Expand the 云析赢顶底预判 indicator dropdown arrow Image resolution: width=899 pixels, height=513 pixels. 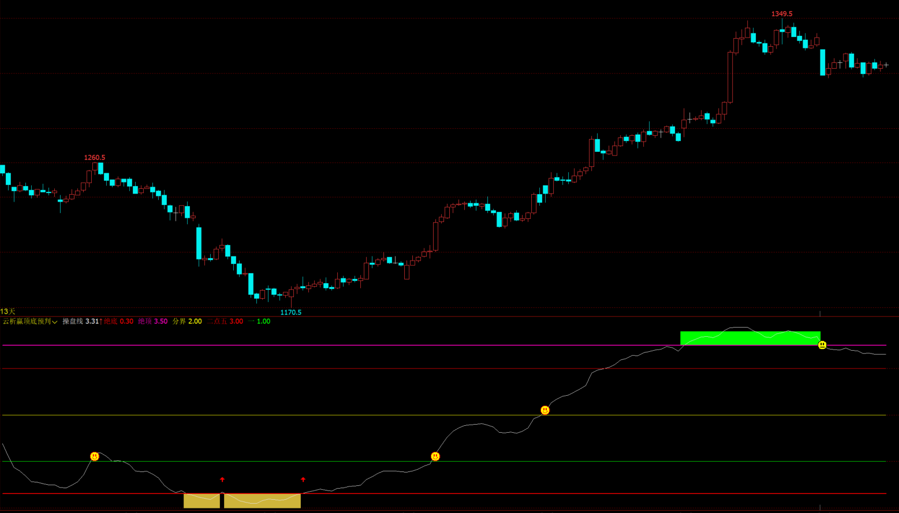[x=55, y=322]
